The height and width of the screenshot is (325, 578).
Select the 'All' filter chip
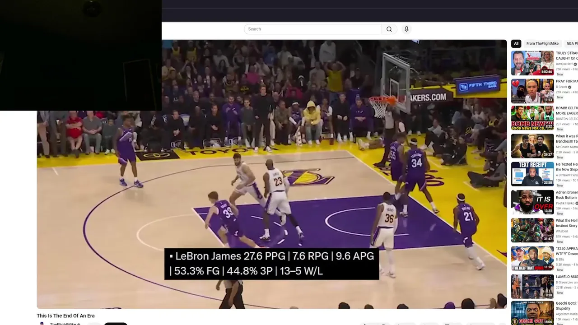516,43
